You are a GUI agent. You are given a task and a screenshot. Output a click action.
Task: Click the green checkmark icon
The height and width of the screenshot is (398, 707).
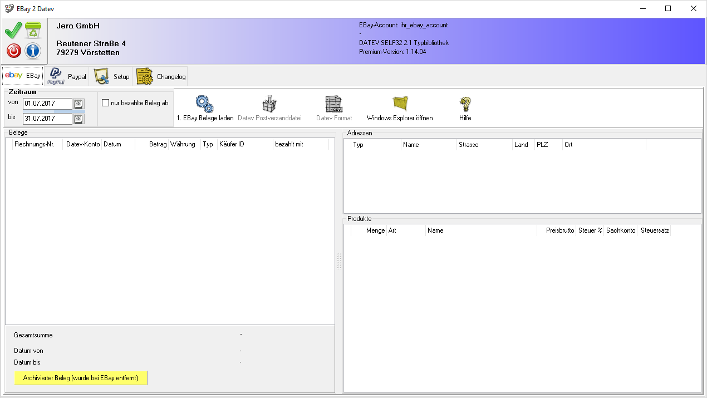click(x=13, y=31)
